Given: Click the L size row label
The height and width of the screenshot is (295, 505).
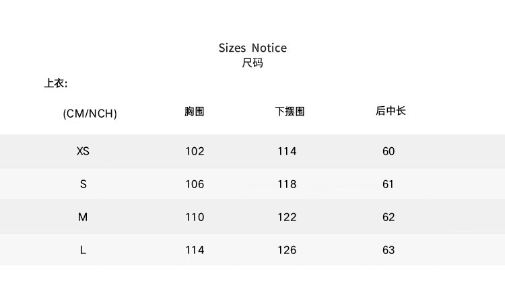Looking at the screenshot, I should point(83,250).
